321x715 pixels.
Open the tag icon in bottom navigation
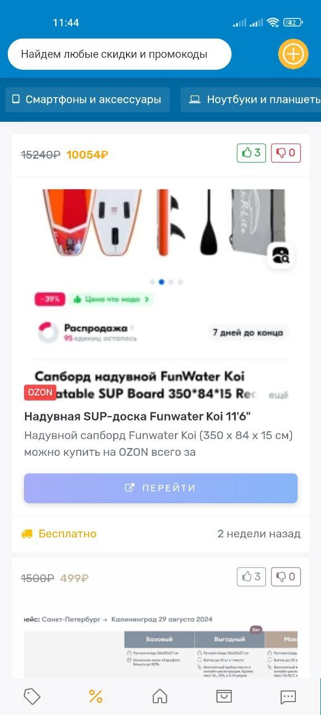tap(32, 696)
